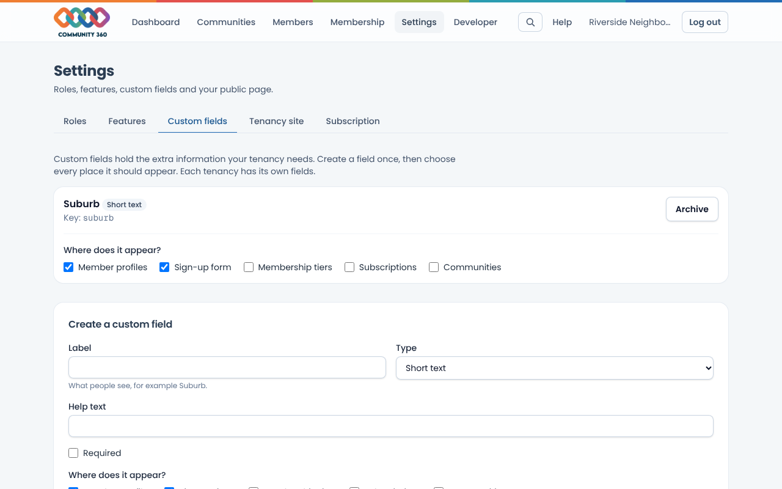Screen dimensions: 782x489
Task: Open the Developer section
Action: (475, 22)
